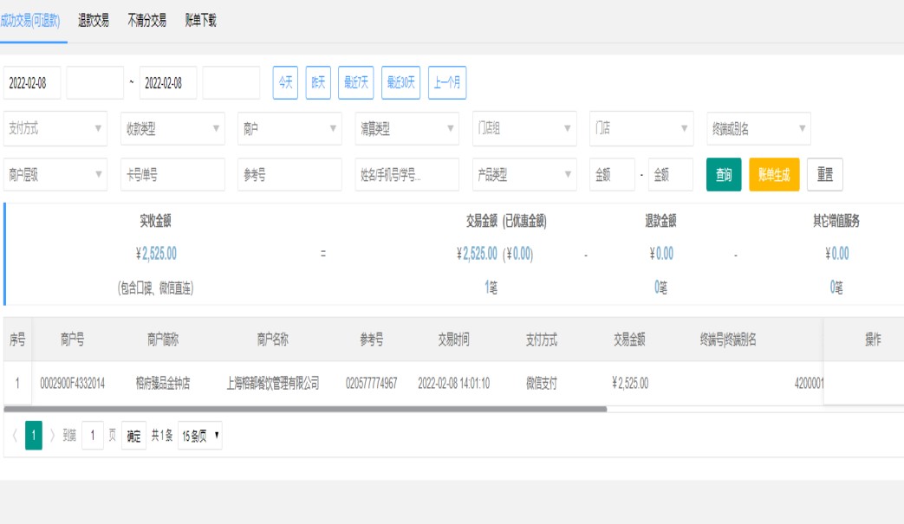
Task: Click the yellow 账单生成 button
Action: click(x=774, y=175)
